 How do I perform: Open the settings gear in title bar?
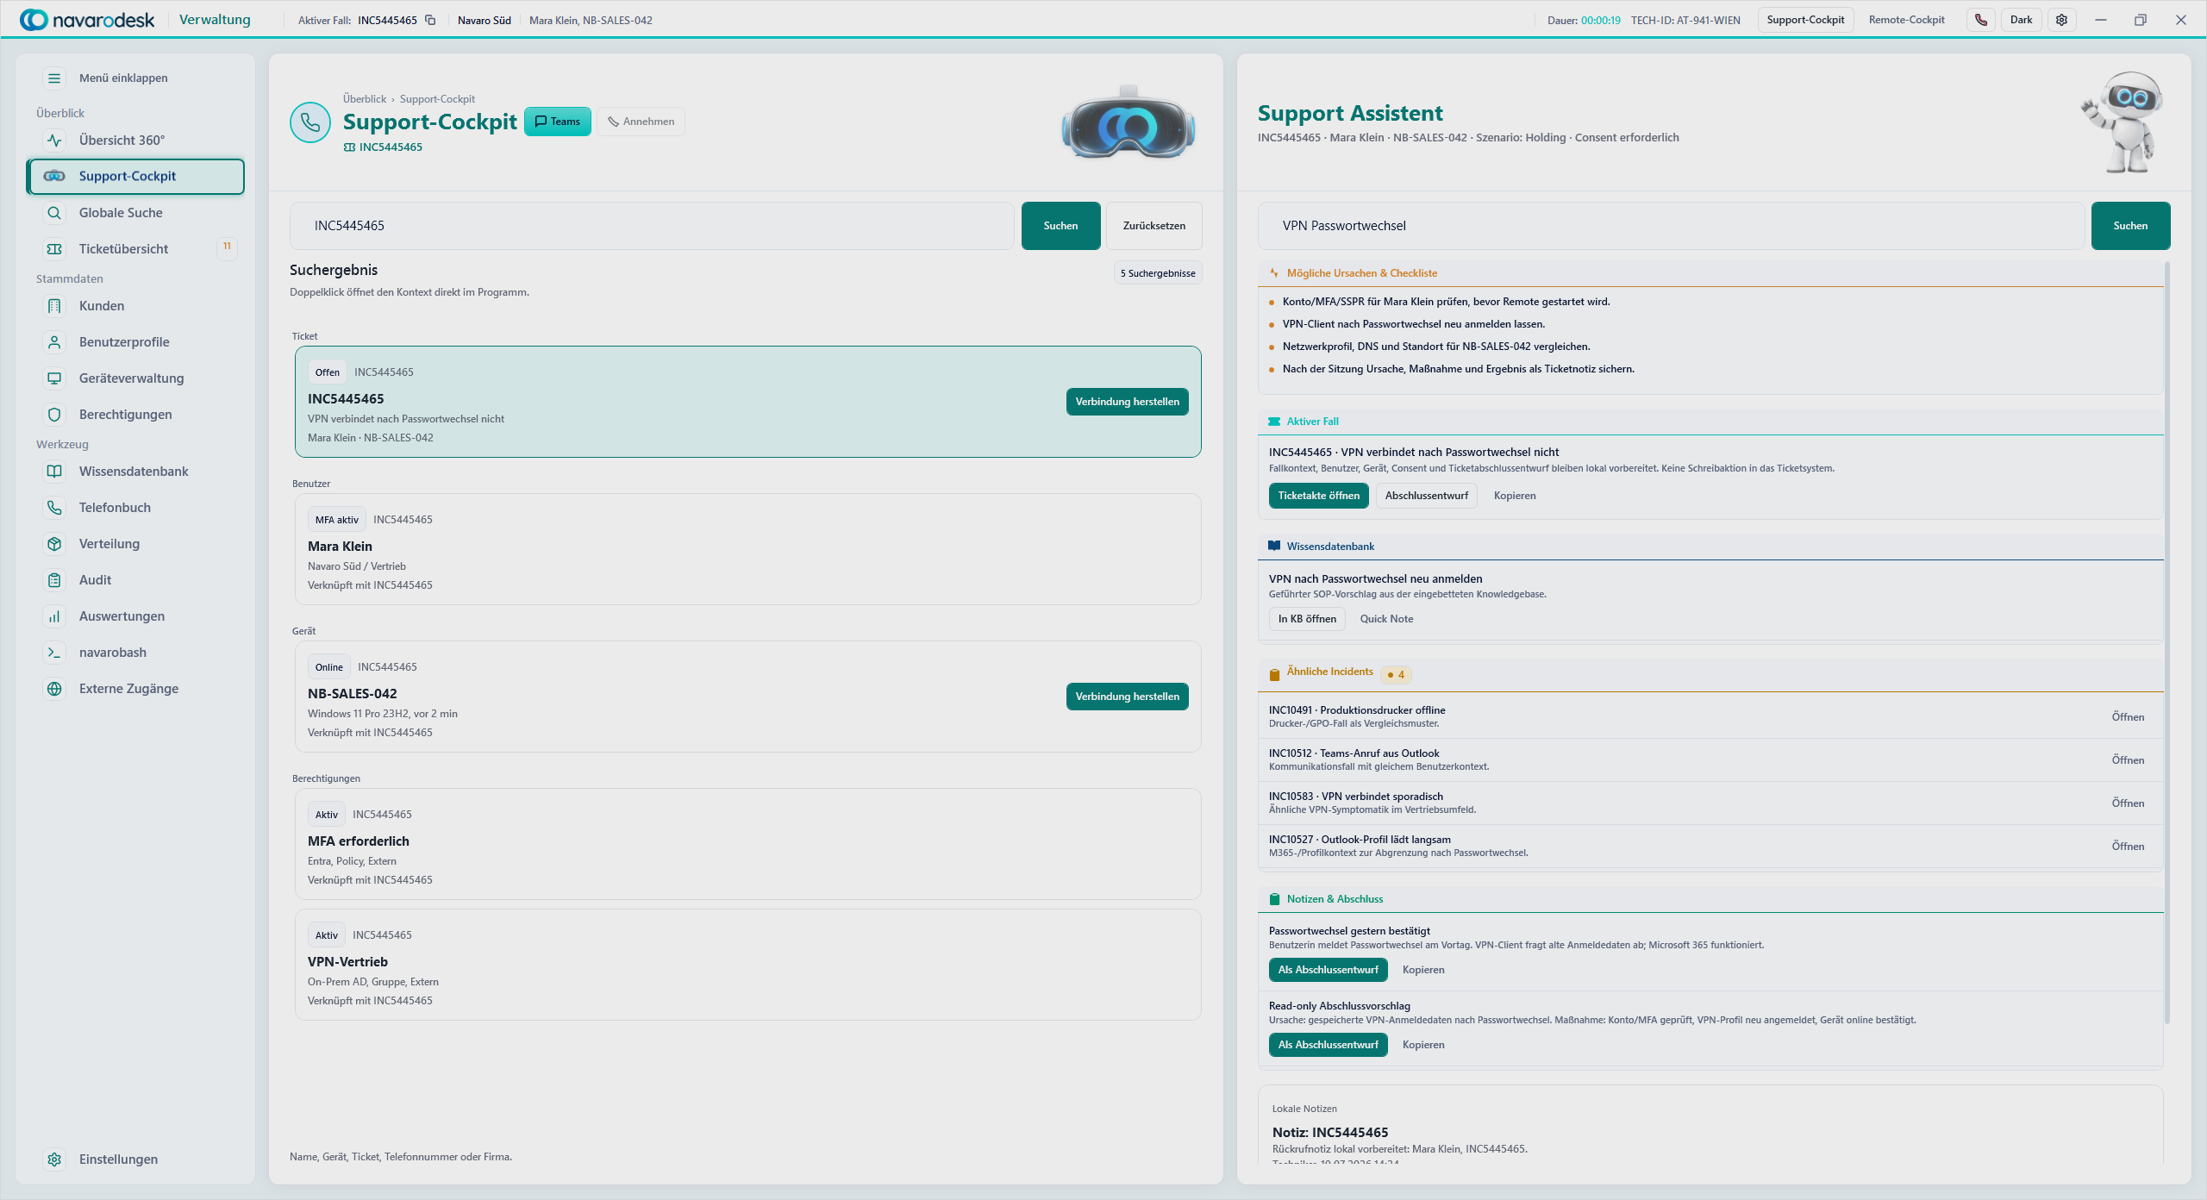(x=2061, y=20)
